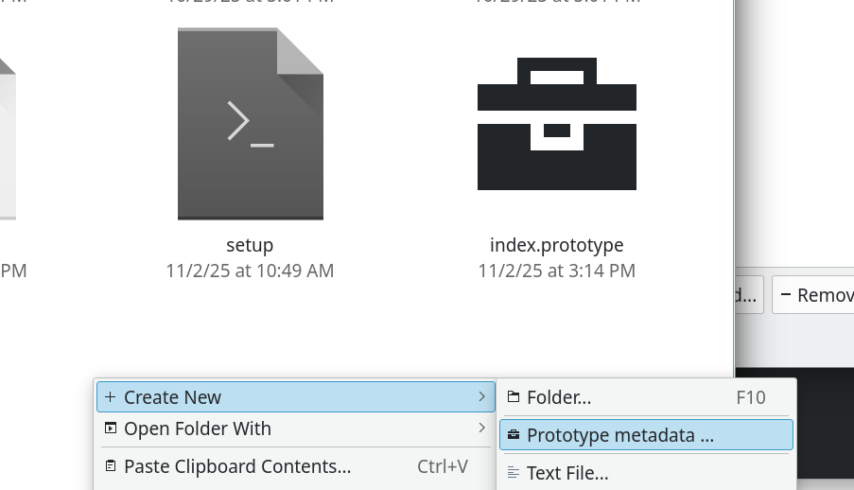Choose Open Folder With from context menu
This screenshot has height=490, width=854.
click(x=198, y=429)
